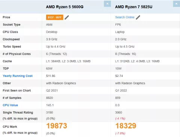
Task: Select the 0.0 CPU value
Action: tap(117, 105)
